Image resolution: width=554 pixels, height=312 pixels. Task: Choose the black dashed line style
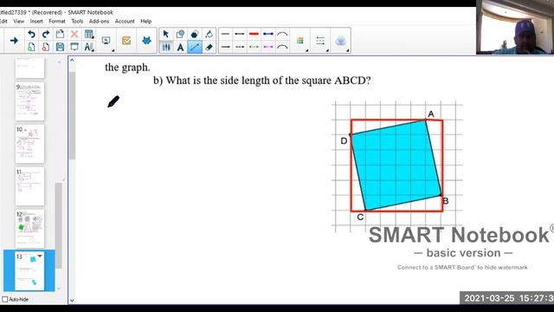click(240, 47)
